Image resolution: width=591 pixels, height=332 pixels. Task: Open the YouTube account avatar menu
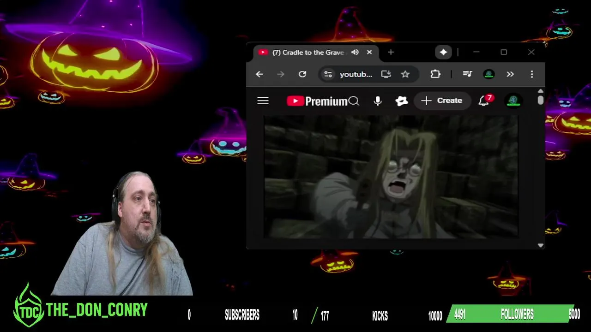pyautogui.click(x=513, y=101)
